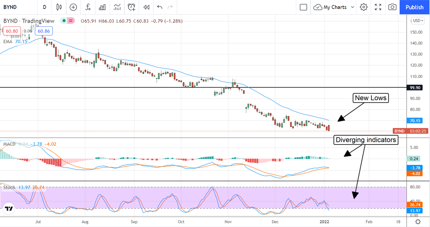This screenshot has height=227, width=430.
Task: Start bar replay with the rewind icon
Action: click(146, 7)
